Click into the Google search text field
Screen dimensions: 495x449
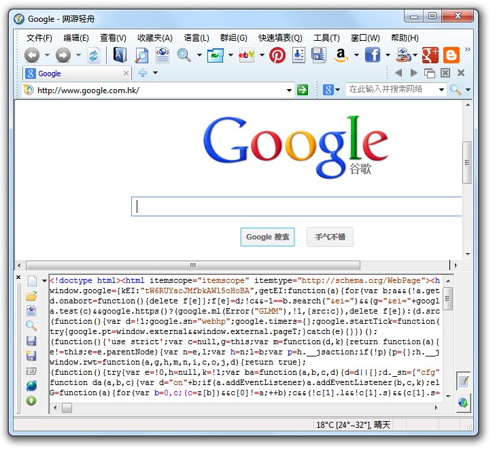point(296,207)
